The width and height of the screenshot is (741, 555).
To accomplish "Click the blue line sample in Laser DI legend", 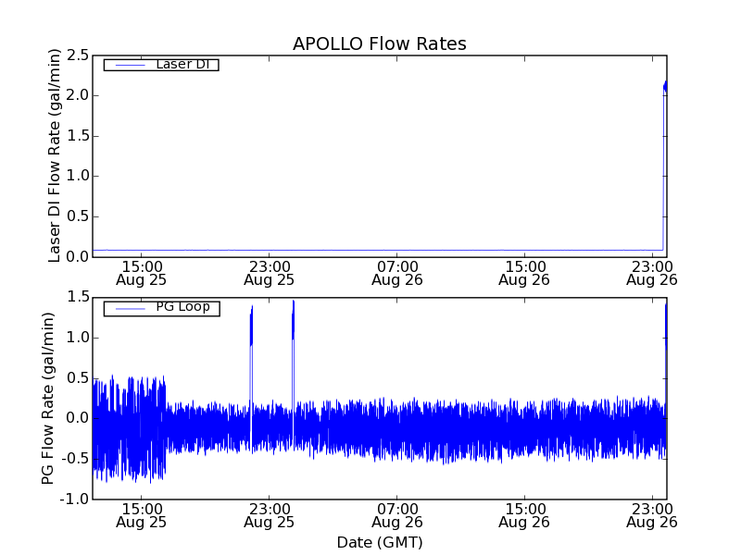I will [130, 65].
